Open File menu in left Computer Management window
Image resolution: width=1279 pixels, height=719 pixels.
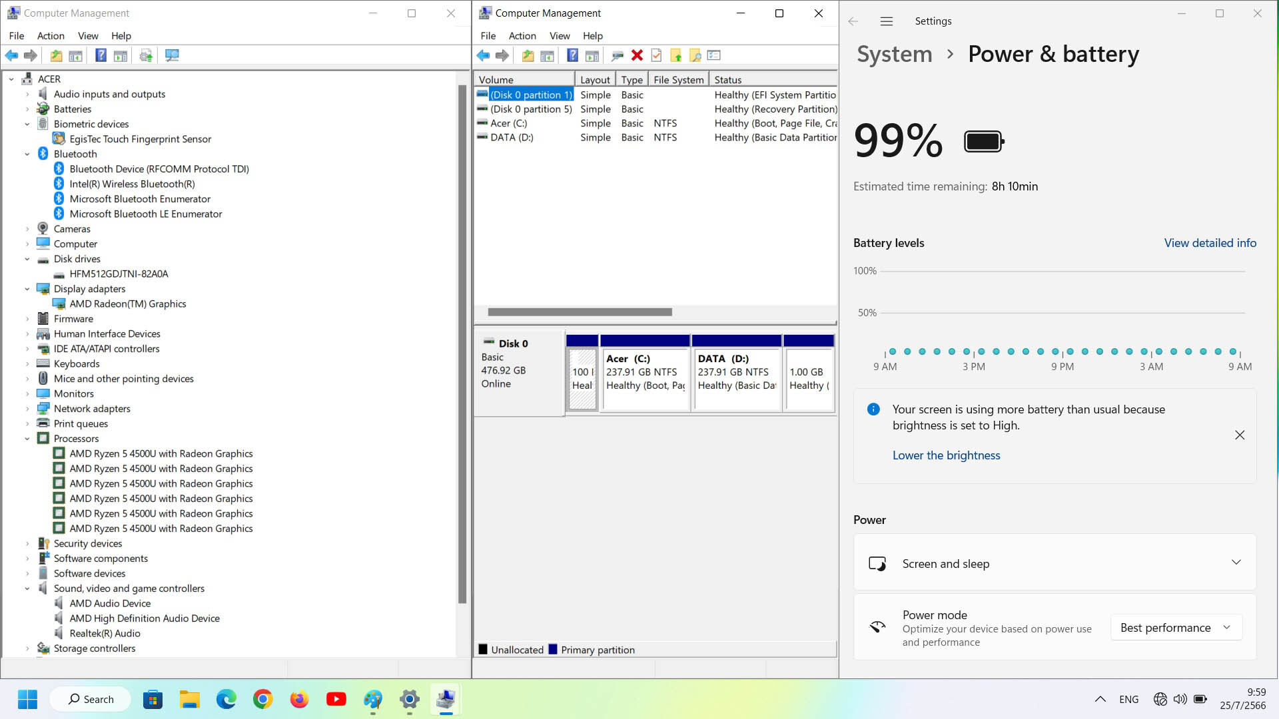[17, 36]
